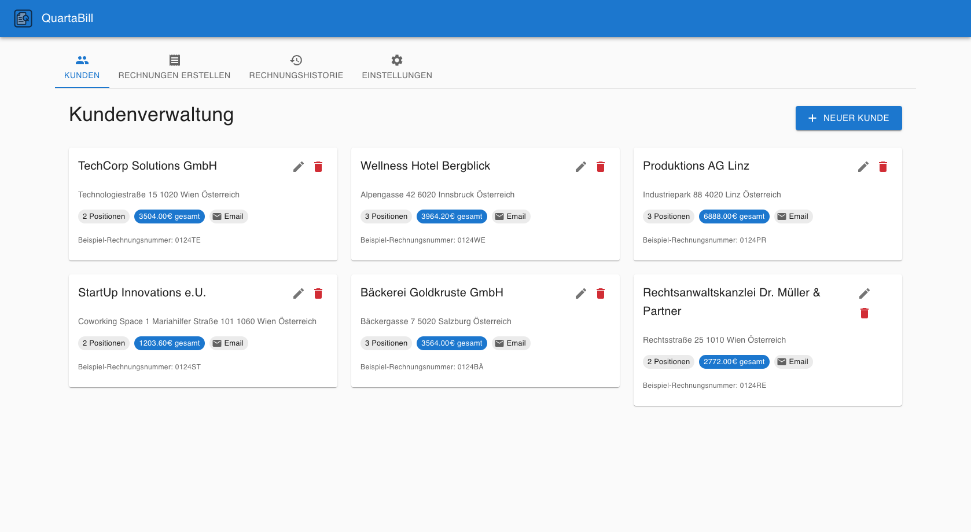Delete the TechCorp Solutions GmbH customer
This screenshot has height=532, width=971.
point(318,167)
